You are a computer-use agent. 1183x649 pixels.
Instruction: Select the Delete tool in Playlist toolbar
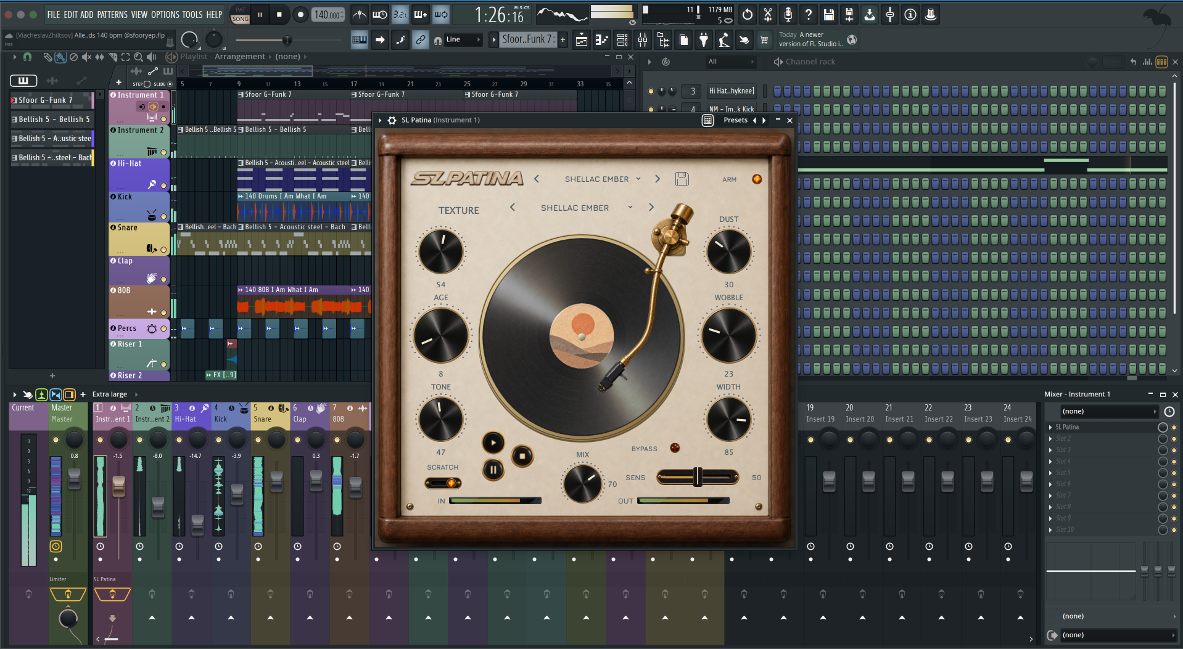point(73,57)
